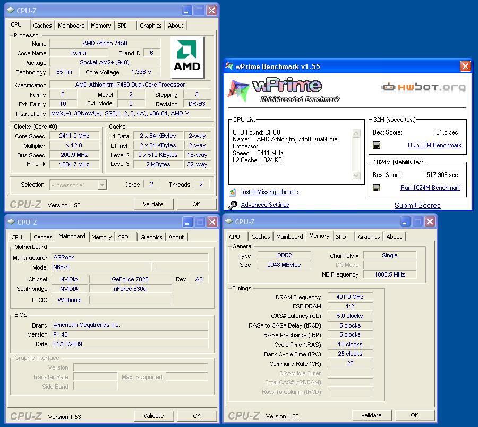Screen dimensions: 478x427
Task: Click the Core Voltage value 1.336 V
Action: [141, 72]
